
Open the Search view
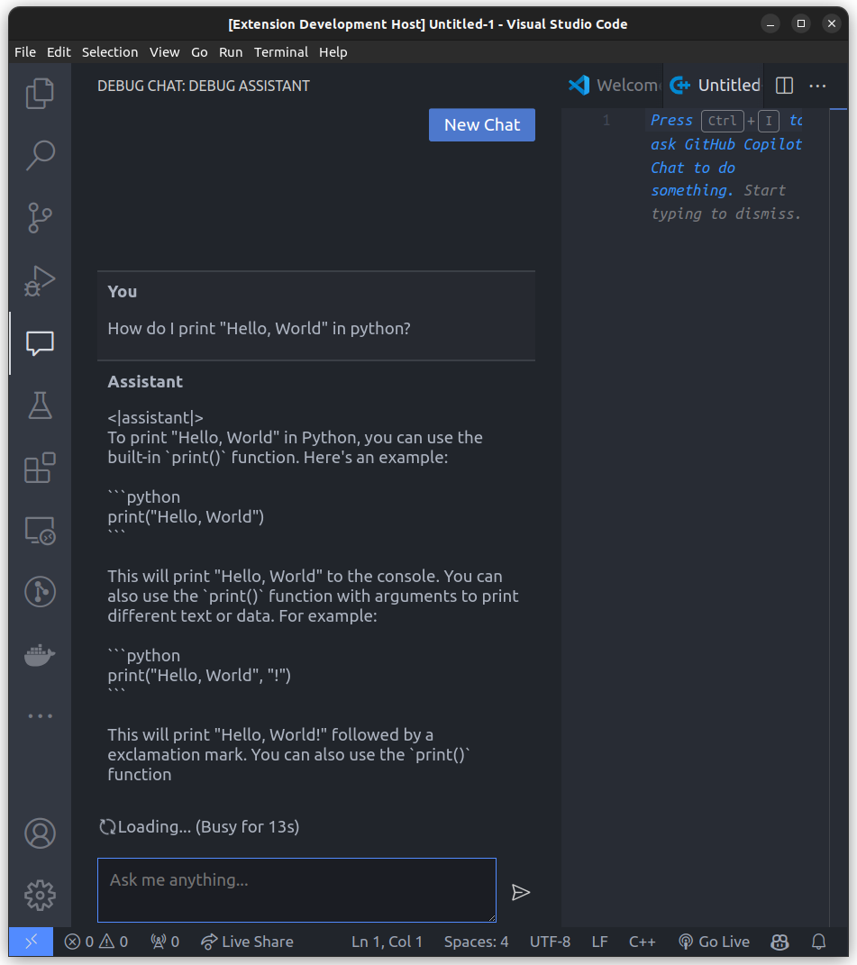[40, 155]
